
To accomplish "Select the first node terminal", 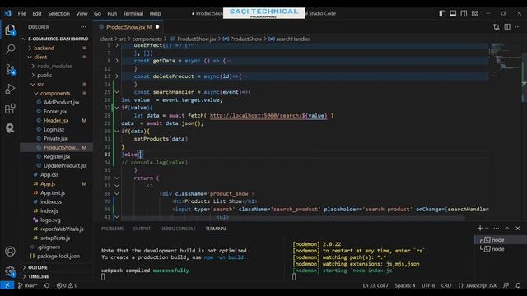I will click(501, 239).
